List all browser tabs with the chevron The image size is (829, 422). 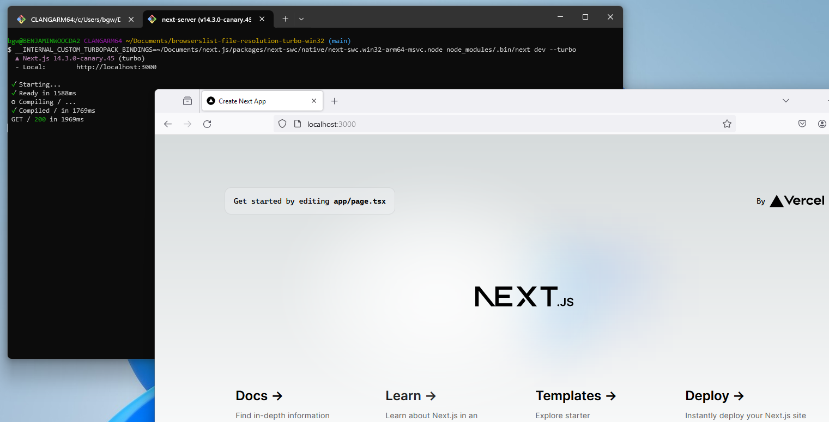click(x=785, y=101)
